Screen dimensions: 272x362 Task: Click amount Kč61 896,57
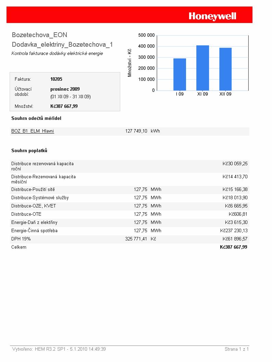pos(235,239)
